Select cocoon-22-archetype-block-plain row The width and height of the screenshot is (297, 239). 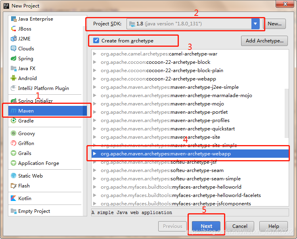point(190,71)
